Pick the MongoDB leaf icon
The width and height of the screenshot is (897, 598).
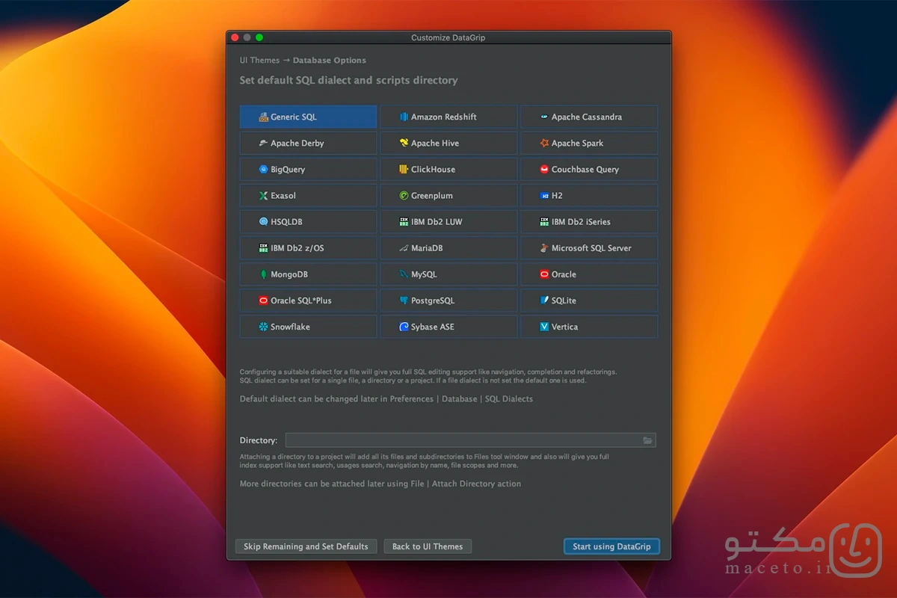pyautogui.click(x=263, y=274)
